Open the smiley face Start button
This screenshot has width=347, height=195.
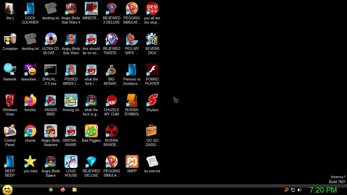click(7, 190)
